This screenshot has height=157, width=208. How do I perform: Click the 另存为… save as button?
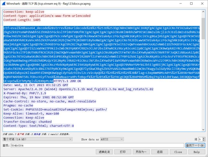coord(141,152)
